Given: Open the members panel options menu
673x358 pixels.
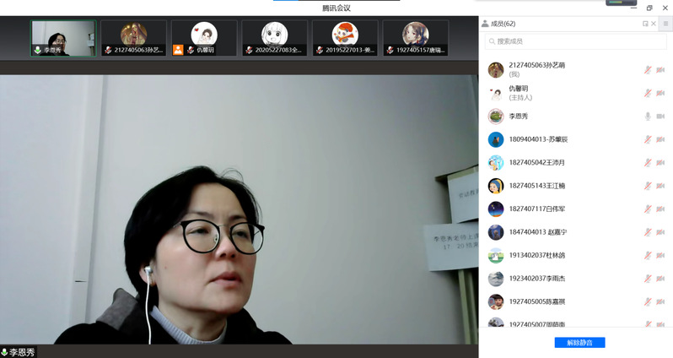Looking at the screenshot, I should click(665, 24).
